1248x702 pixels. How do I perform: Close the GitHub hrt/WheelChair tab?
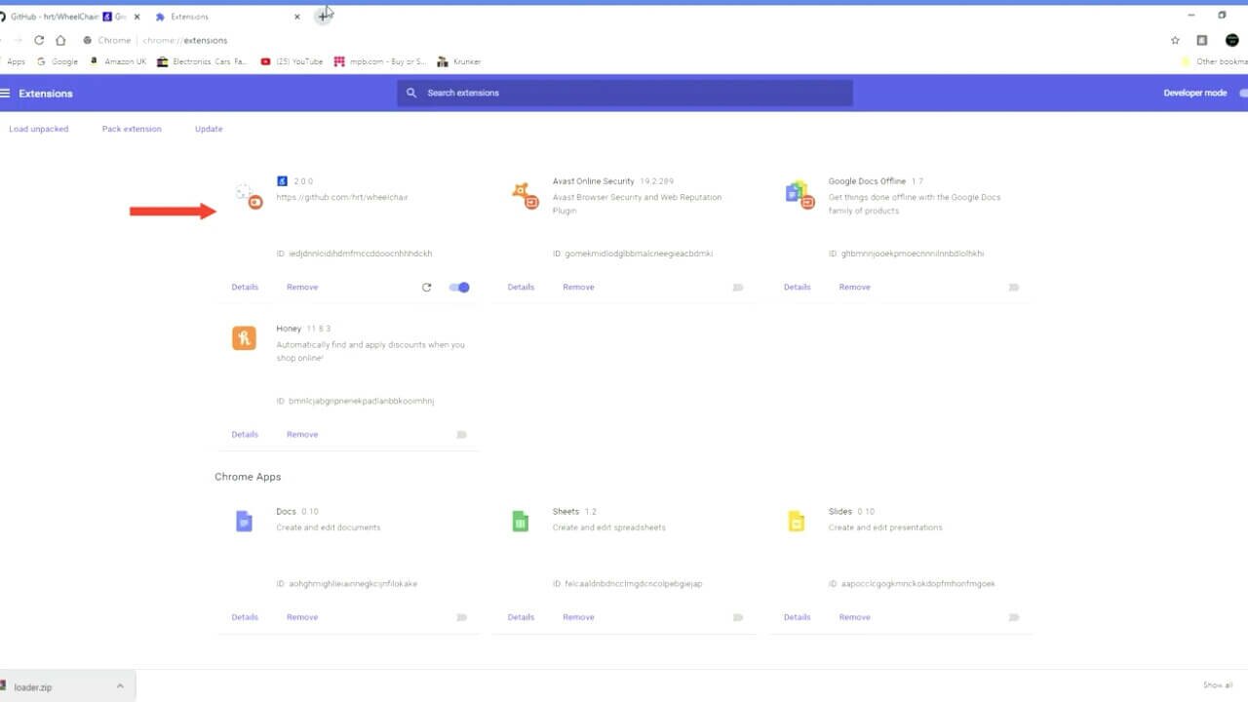(137, 17)
